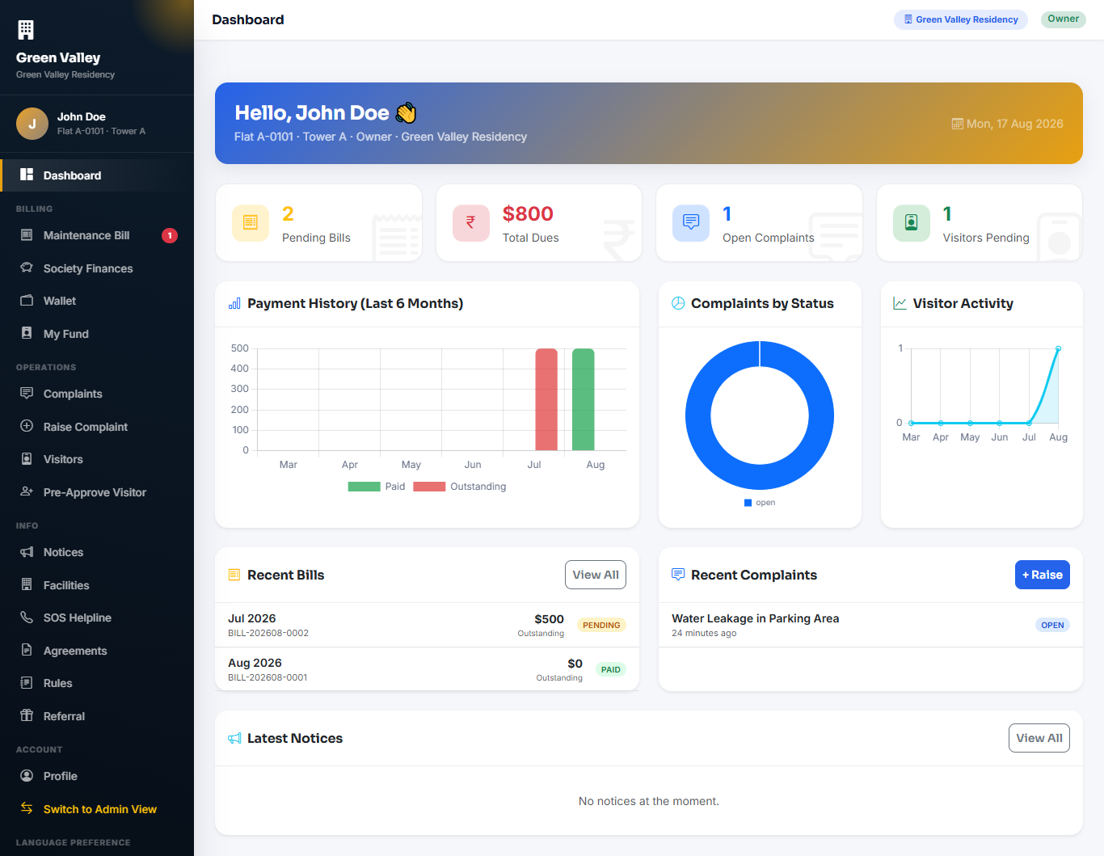Open the Complaints page in sidebar

point(97,394)
